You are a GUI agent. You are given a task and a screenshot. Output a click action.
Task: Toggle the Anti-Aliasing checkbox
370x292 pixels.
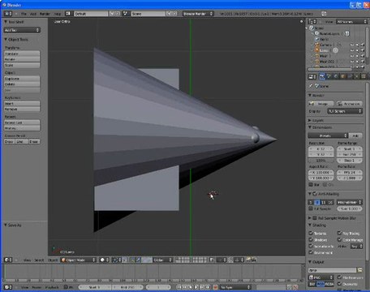click(x=315, y=194)
